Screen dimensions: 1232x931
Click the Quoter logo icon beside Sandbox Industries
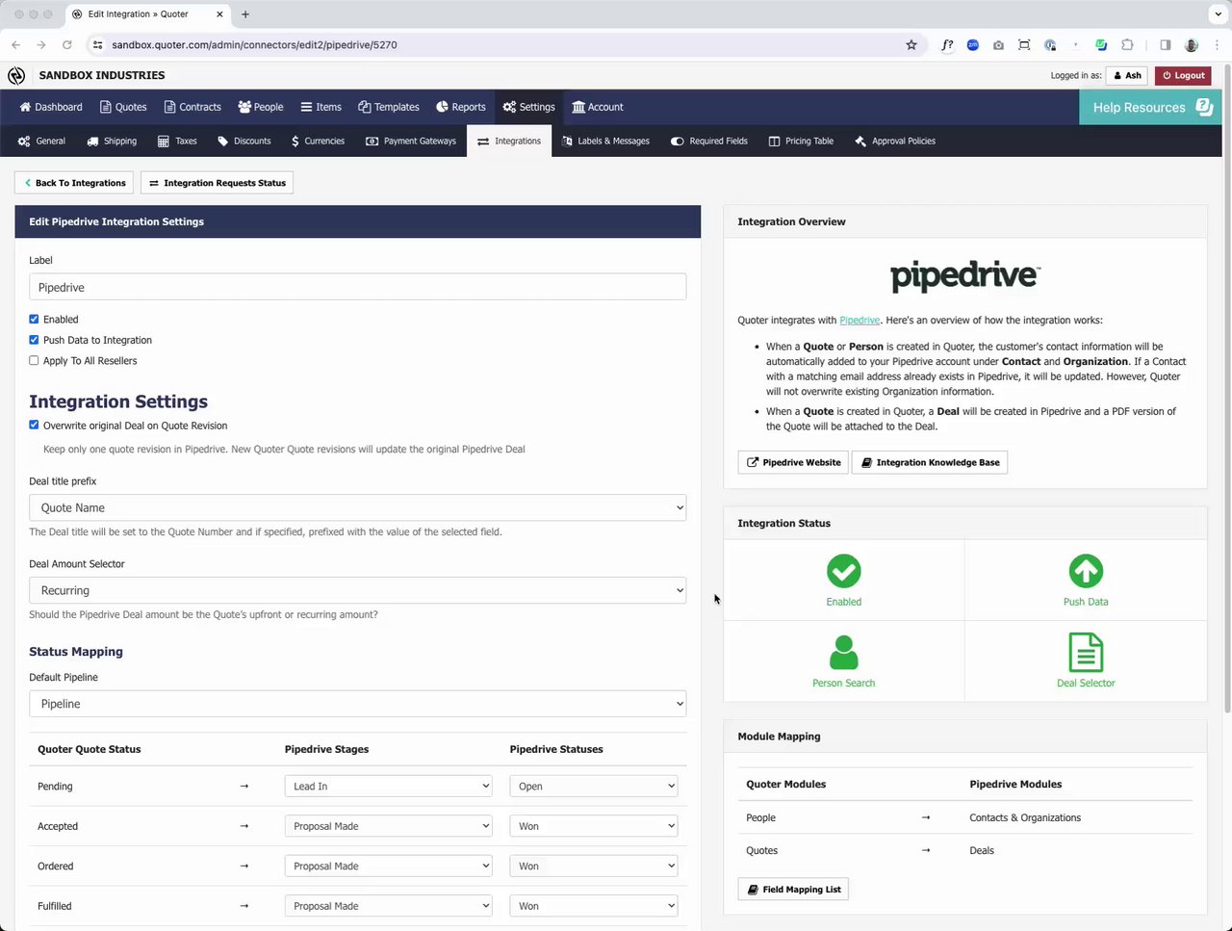coord(16,75)
